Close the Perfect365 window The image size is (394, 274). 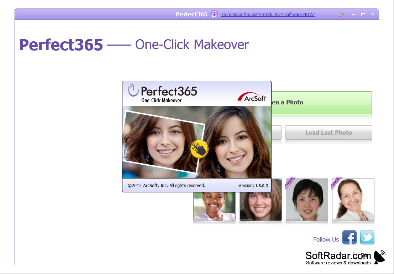pyautogui.click(x=373, y=14)
